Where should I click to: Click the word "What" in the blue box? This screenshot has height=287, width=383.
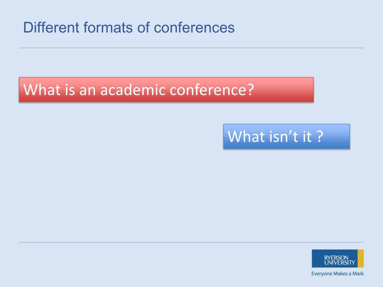click(244, 136)
